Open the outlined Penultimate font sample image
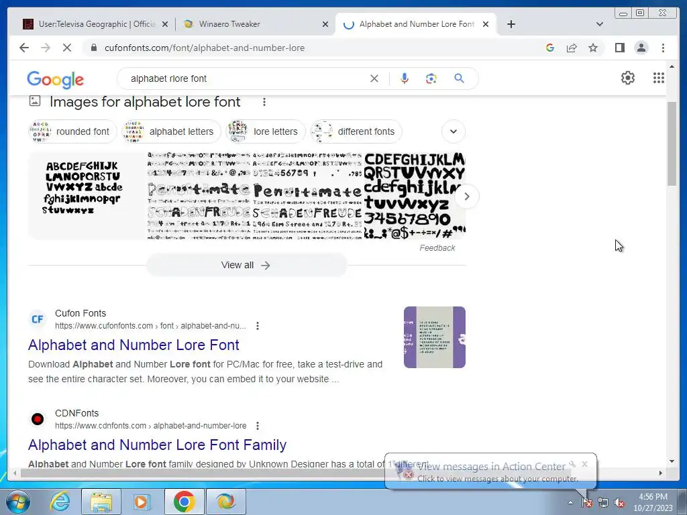Viewport: 687px width, 515px height. coord(199,196)
